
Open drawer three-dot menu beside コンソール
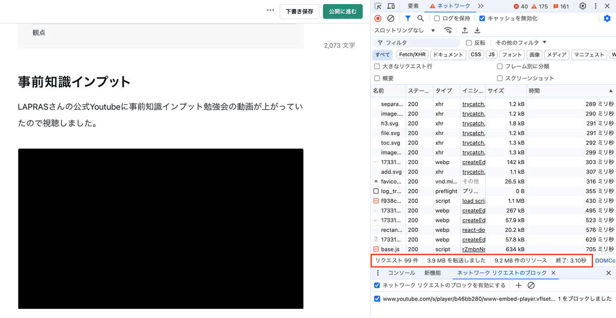[x=378, y=273]
